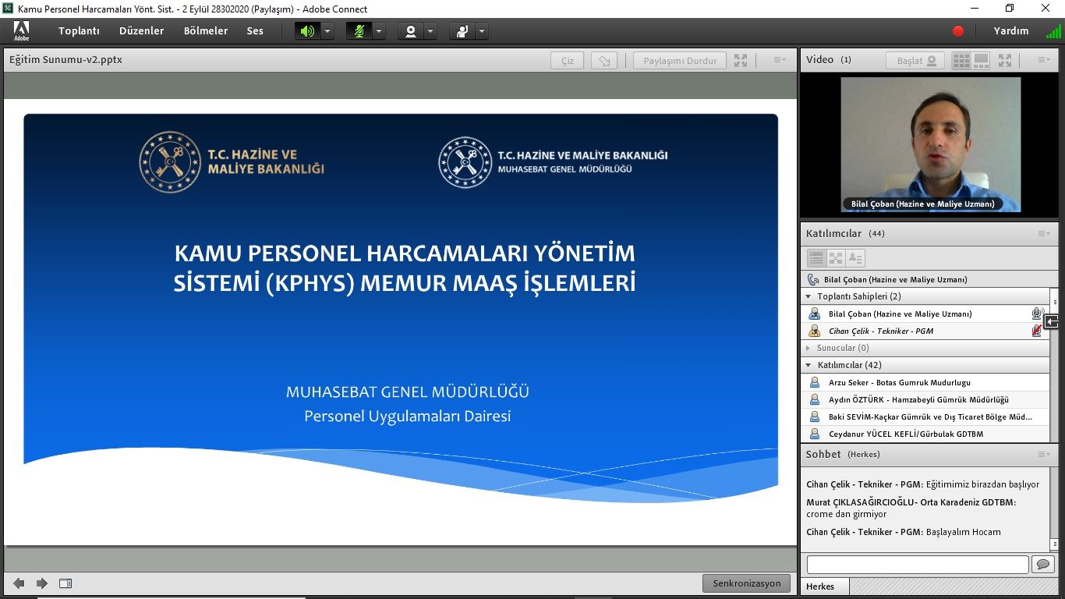Toggle the webcam button in top toolbar
Image resolution: width=1065 pixels, height=599 pixels.
pos(410,31)
